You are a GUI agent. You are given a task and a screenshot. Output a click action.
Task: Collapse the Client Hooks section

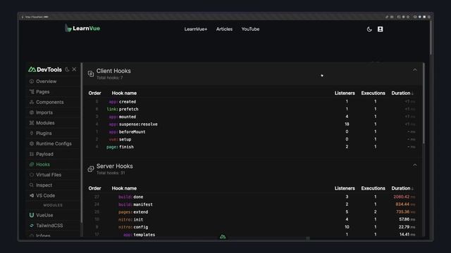[415, 70]
